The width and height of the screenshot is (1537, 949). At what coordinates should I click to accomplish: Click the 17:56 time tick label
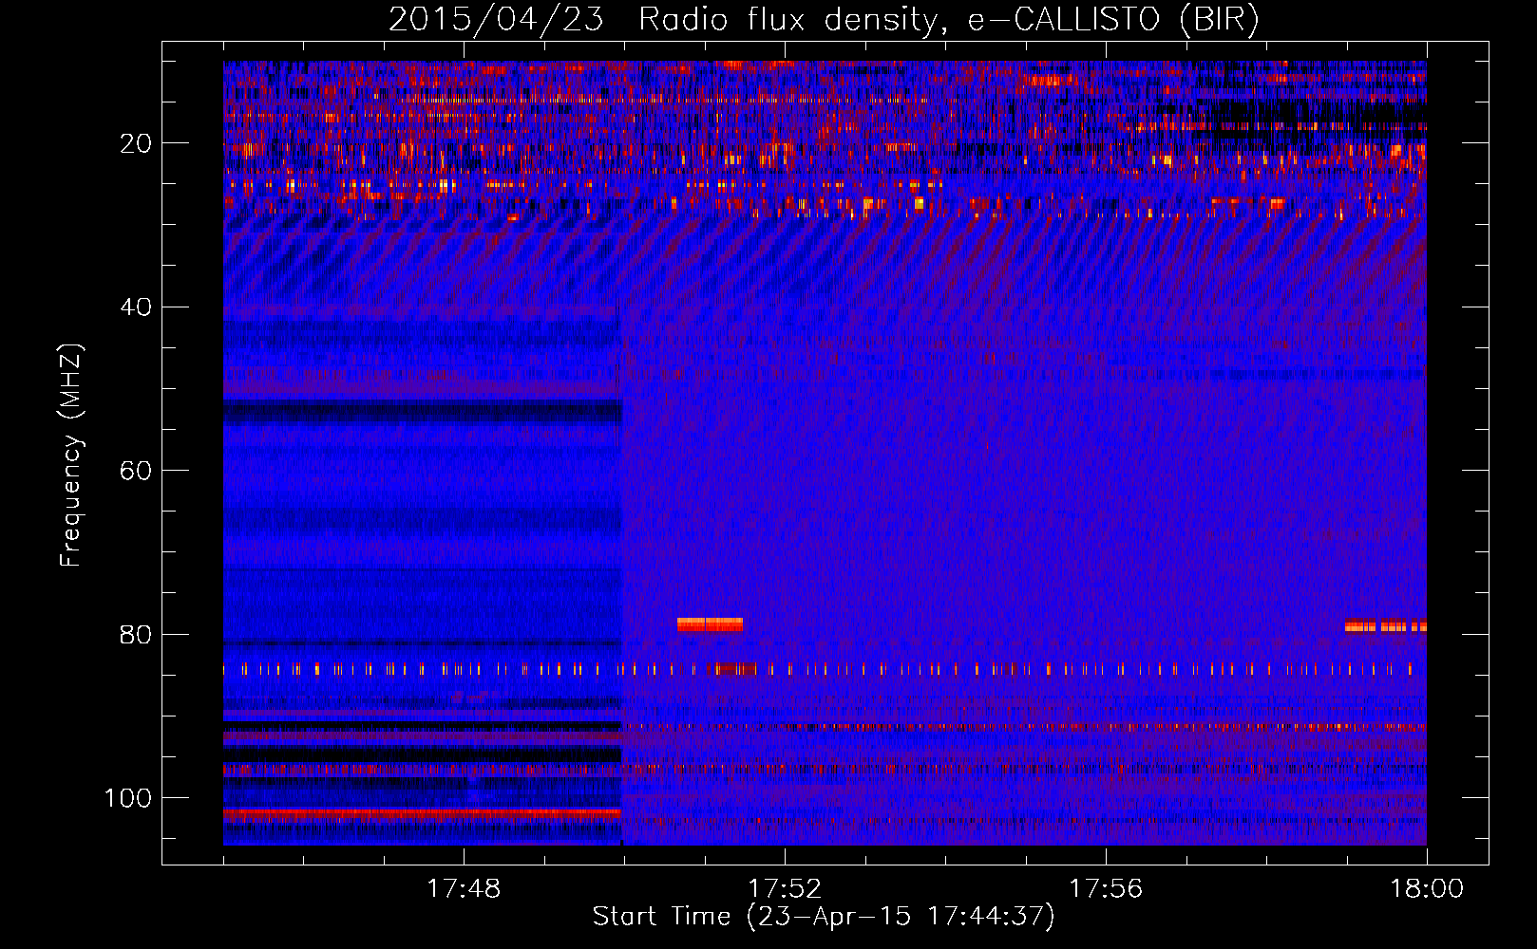coord(1106,889)
